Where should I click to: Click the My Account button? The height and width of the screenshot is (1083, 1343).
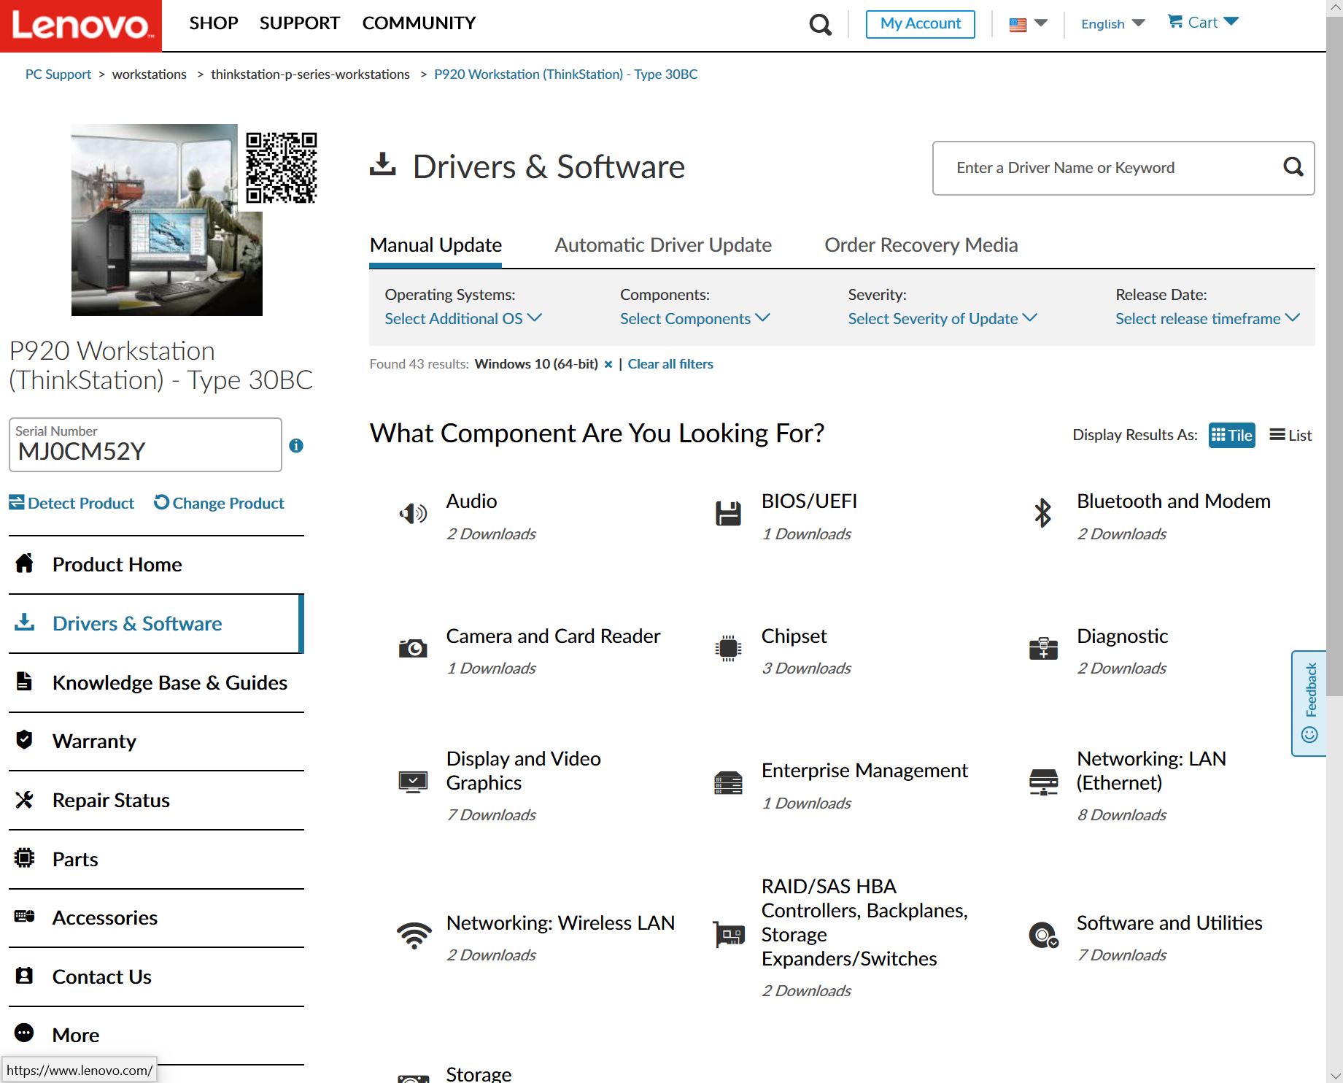tap(921, 24)
